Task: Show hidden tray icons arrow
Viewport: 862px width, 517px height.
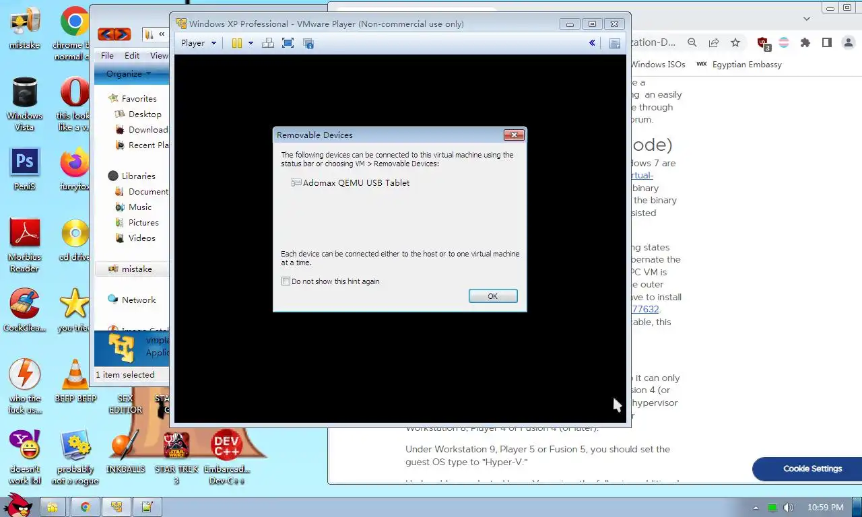Action: [x=756, y=508]
